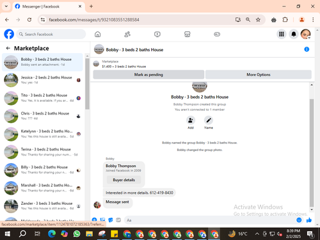
Task: Open Zander 3 beds 3 baths conversation
Action: pyautogui.click(x=42, y=206)
